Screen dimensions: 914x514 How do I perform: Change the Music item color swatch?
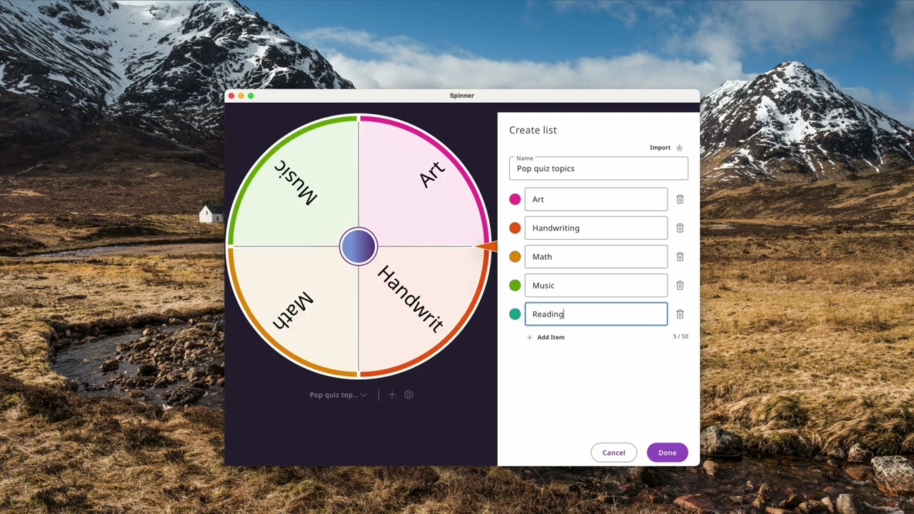click(515, 285)
